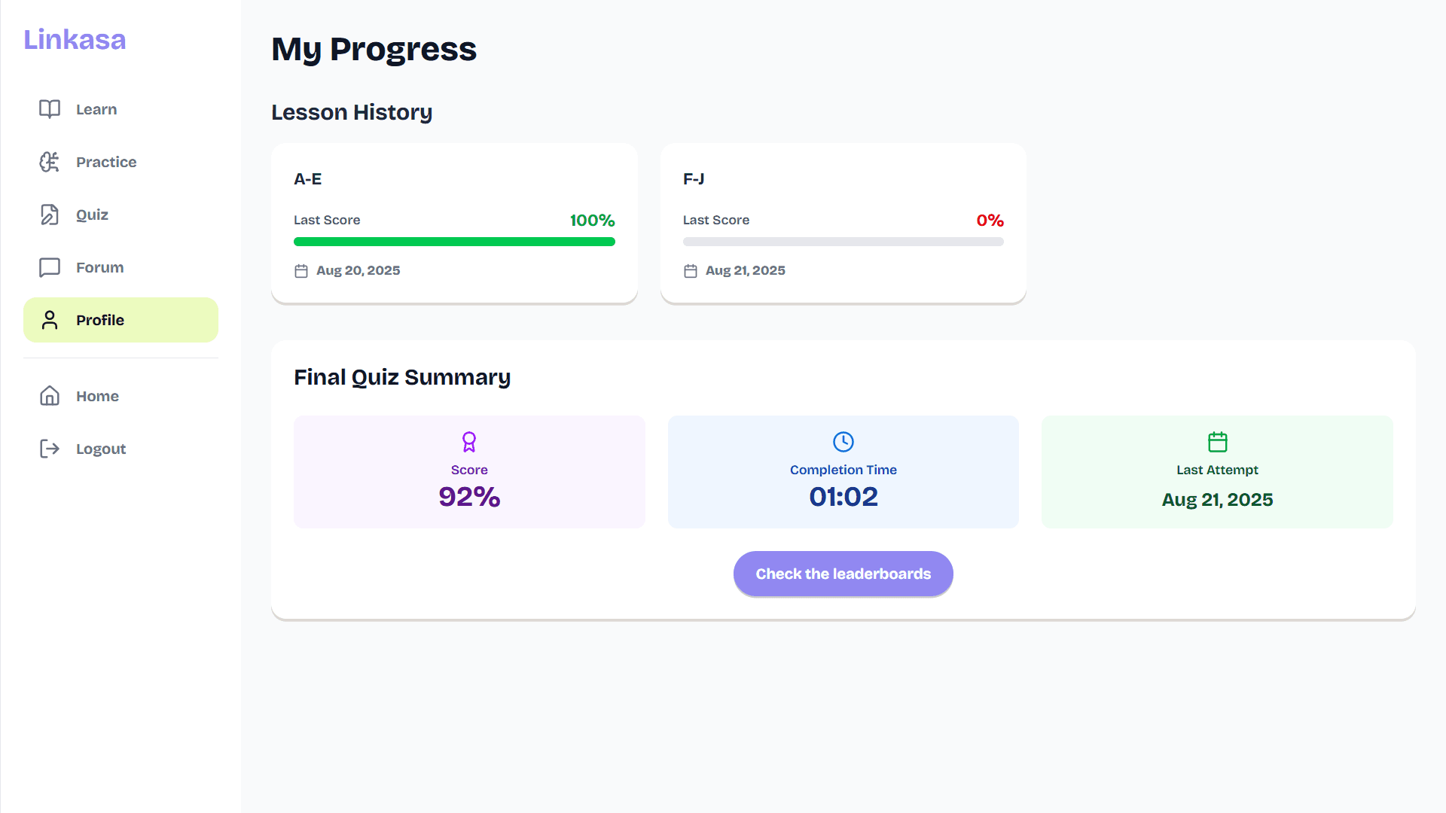Click the Home house icon

[49, 395]
